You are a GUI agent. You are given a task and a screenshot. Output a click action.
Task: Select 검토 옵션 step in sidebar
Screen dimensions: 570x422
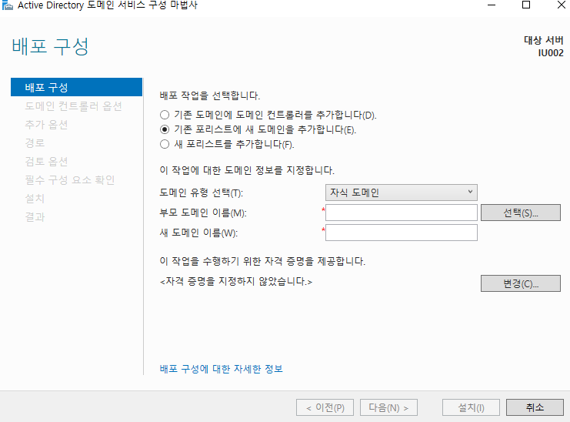pyautogui.click(x=46, y=162)
